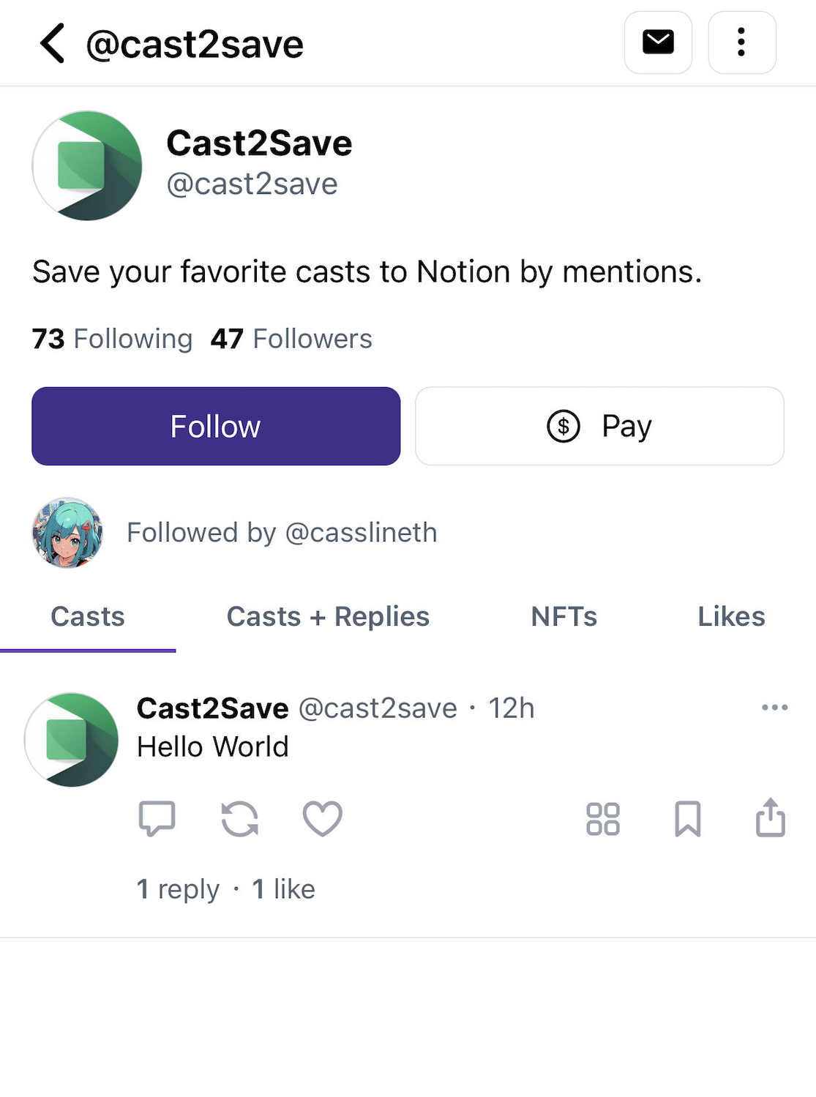Tap the Cast2Save profile picture
Viewport: 816px width, 1097px height.
point(87,166)
